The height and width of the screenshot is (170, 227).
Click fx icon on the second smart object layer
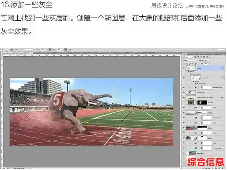click(222, 77)
